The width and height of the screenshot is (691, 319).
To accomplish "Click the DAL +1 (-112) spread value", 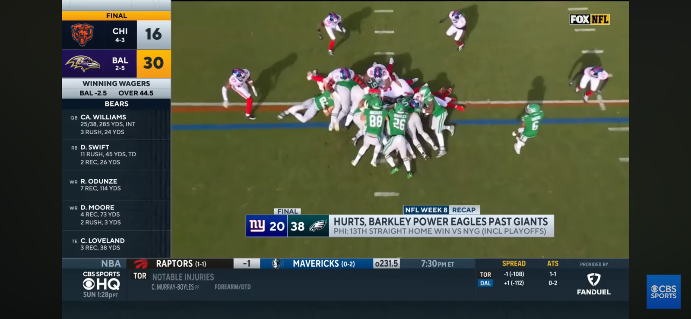I will tap(513, 283).
